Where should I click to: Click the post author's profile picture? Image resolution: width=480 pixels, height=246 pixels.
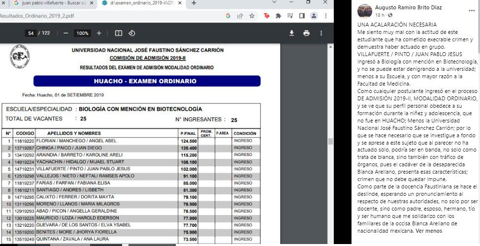[365, 11]
